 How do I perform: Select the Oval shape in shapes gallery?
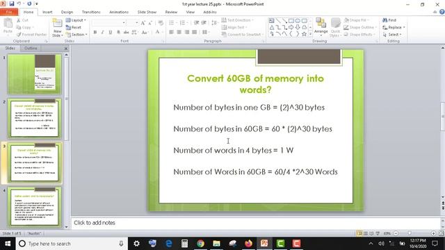(298, 21)
